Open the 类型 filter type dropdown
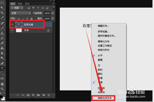 (17, 8)
